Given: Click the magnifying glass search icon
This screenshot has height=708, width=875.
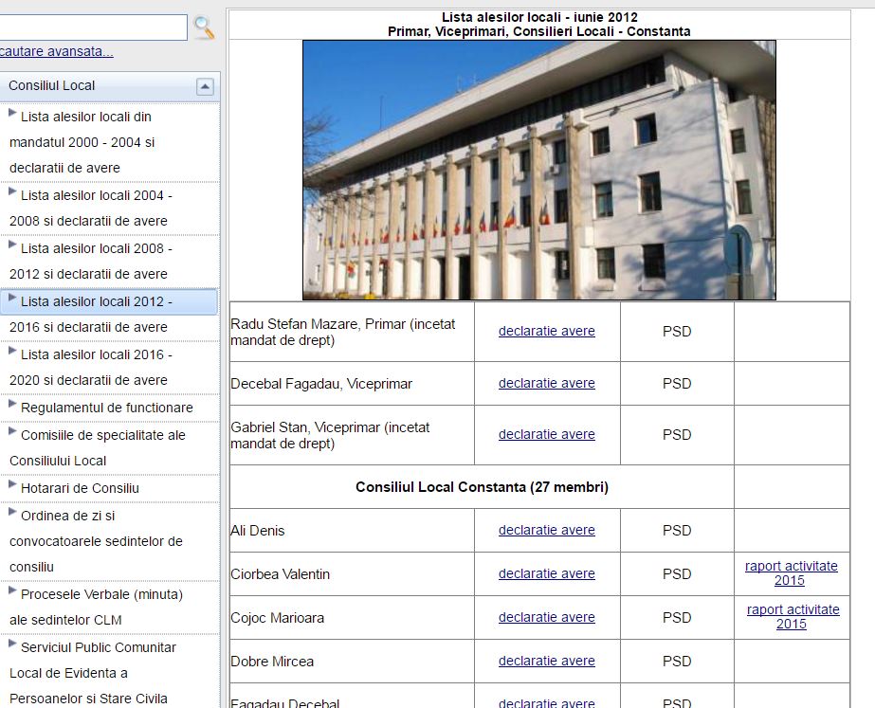Looking at the screenshot, I should 204,27.
